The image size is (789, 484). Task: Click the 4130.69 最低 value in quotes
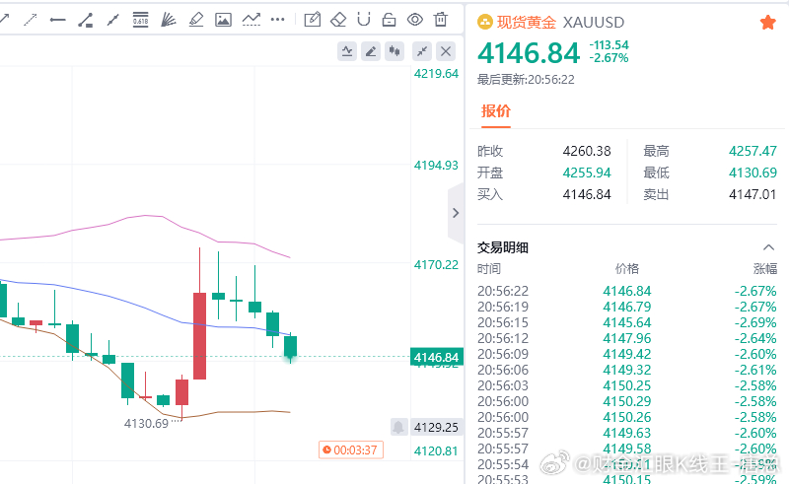(753, 173)
